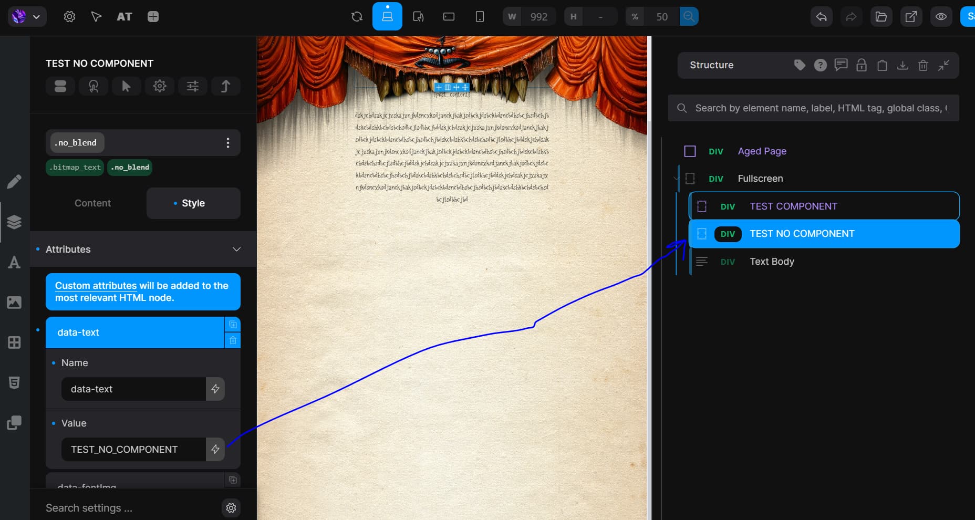Click the .no_blend class name field
Viewport: 975px width, 520px height.
(x=77, y=142)
